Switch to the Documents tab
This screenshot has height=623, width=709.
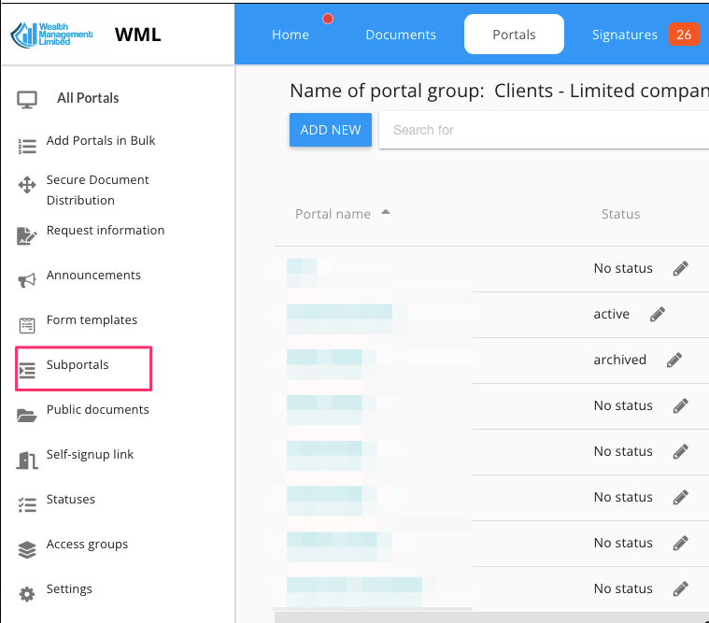click(401, 35)
